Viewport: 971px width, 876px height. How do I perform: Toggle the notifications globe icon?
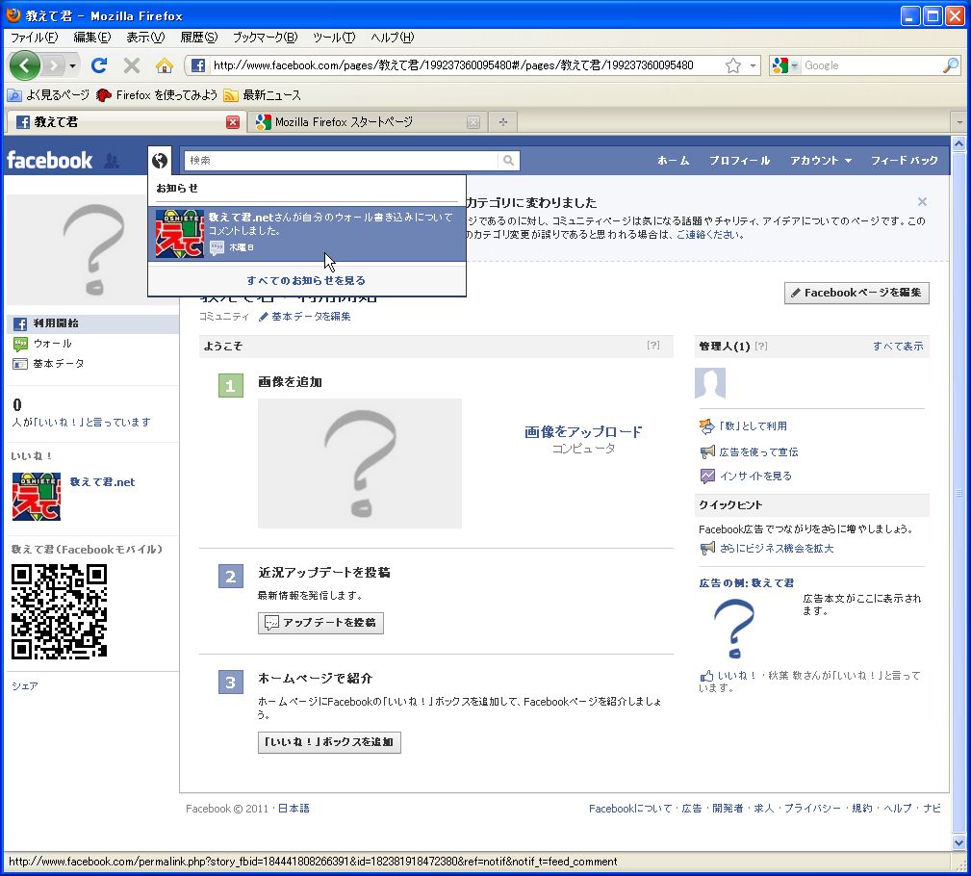(160, 161)
